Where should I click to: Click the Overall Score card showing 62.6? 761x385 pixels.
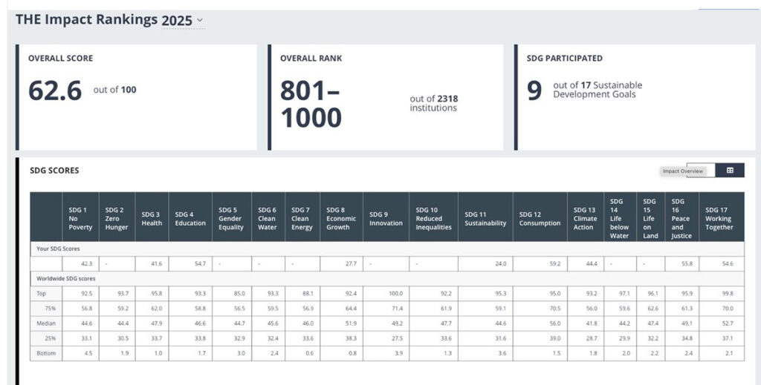coord(136,97)
